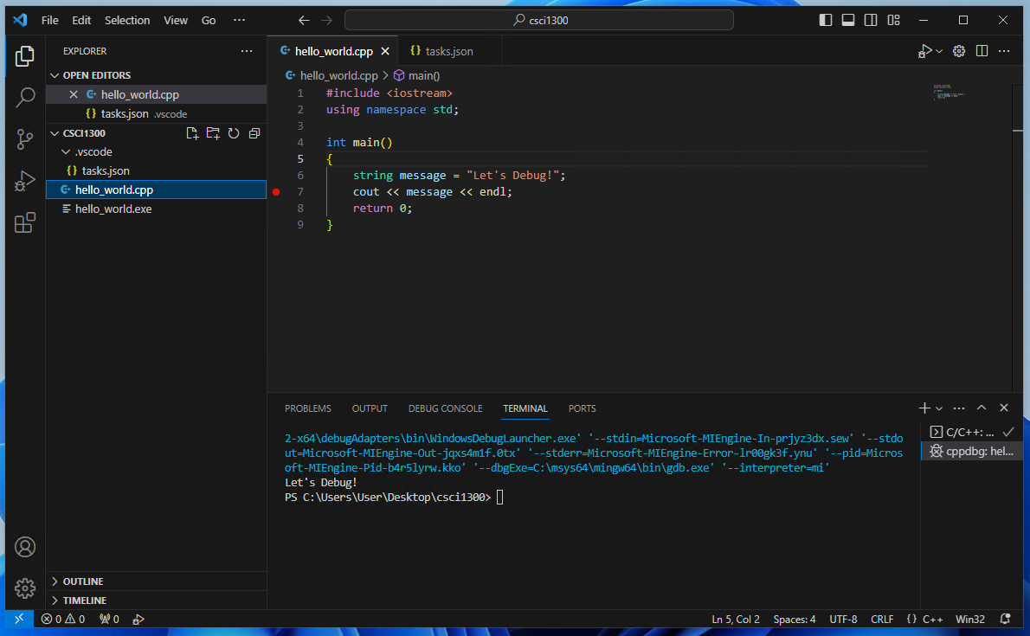Change indentation via Spaces: 4
Image resolution: width=1030 pixels, height=636 pixels.
click(x=795, y=619)
